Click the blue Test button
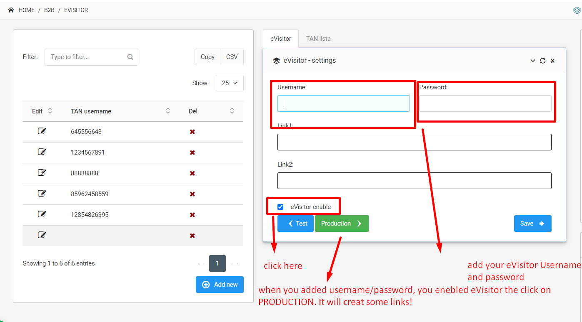Image resolution: width=582 pixels, height=322 pixels. point(295,224)
